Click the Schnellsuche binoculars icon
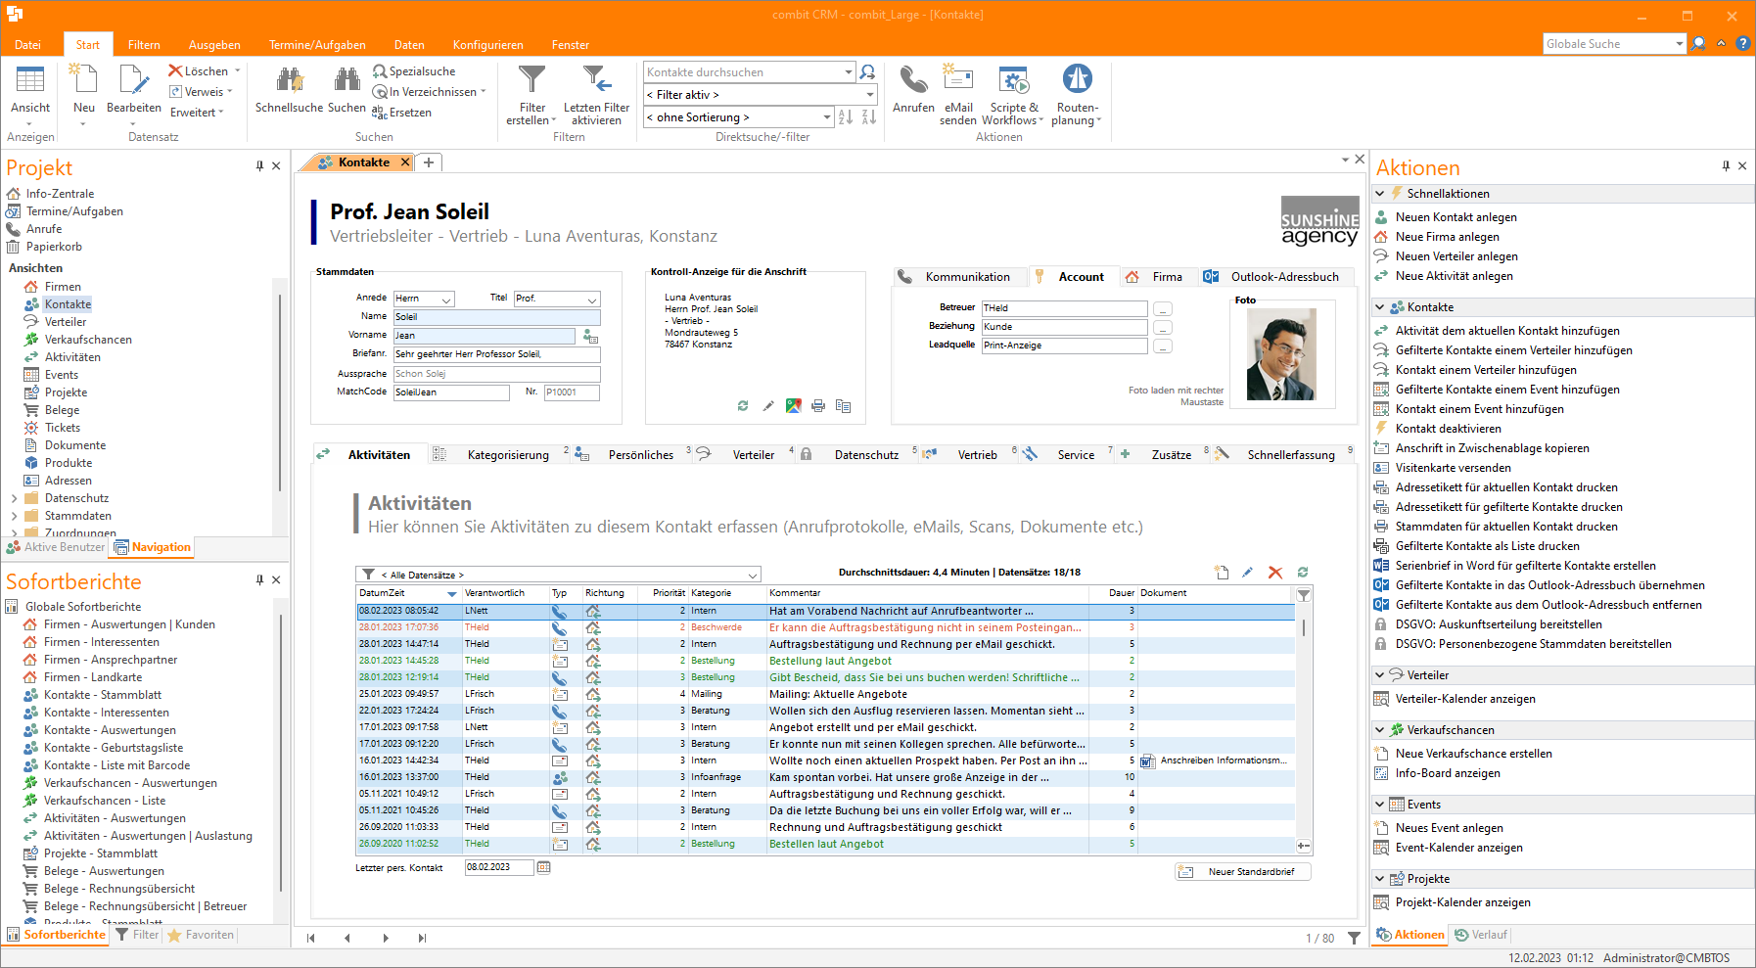 289,81
